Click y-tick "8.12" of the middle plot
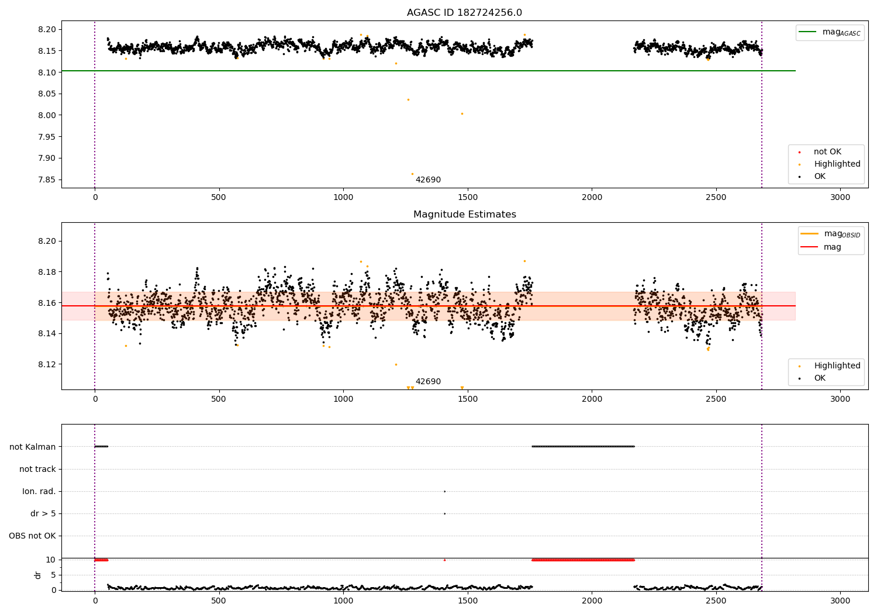 [x=47, y=364]
